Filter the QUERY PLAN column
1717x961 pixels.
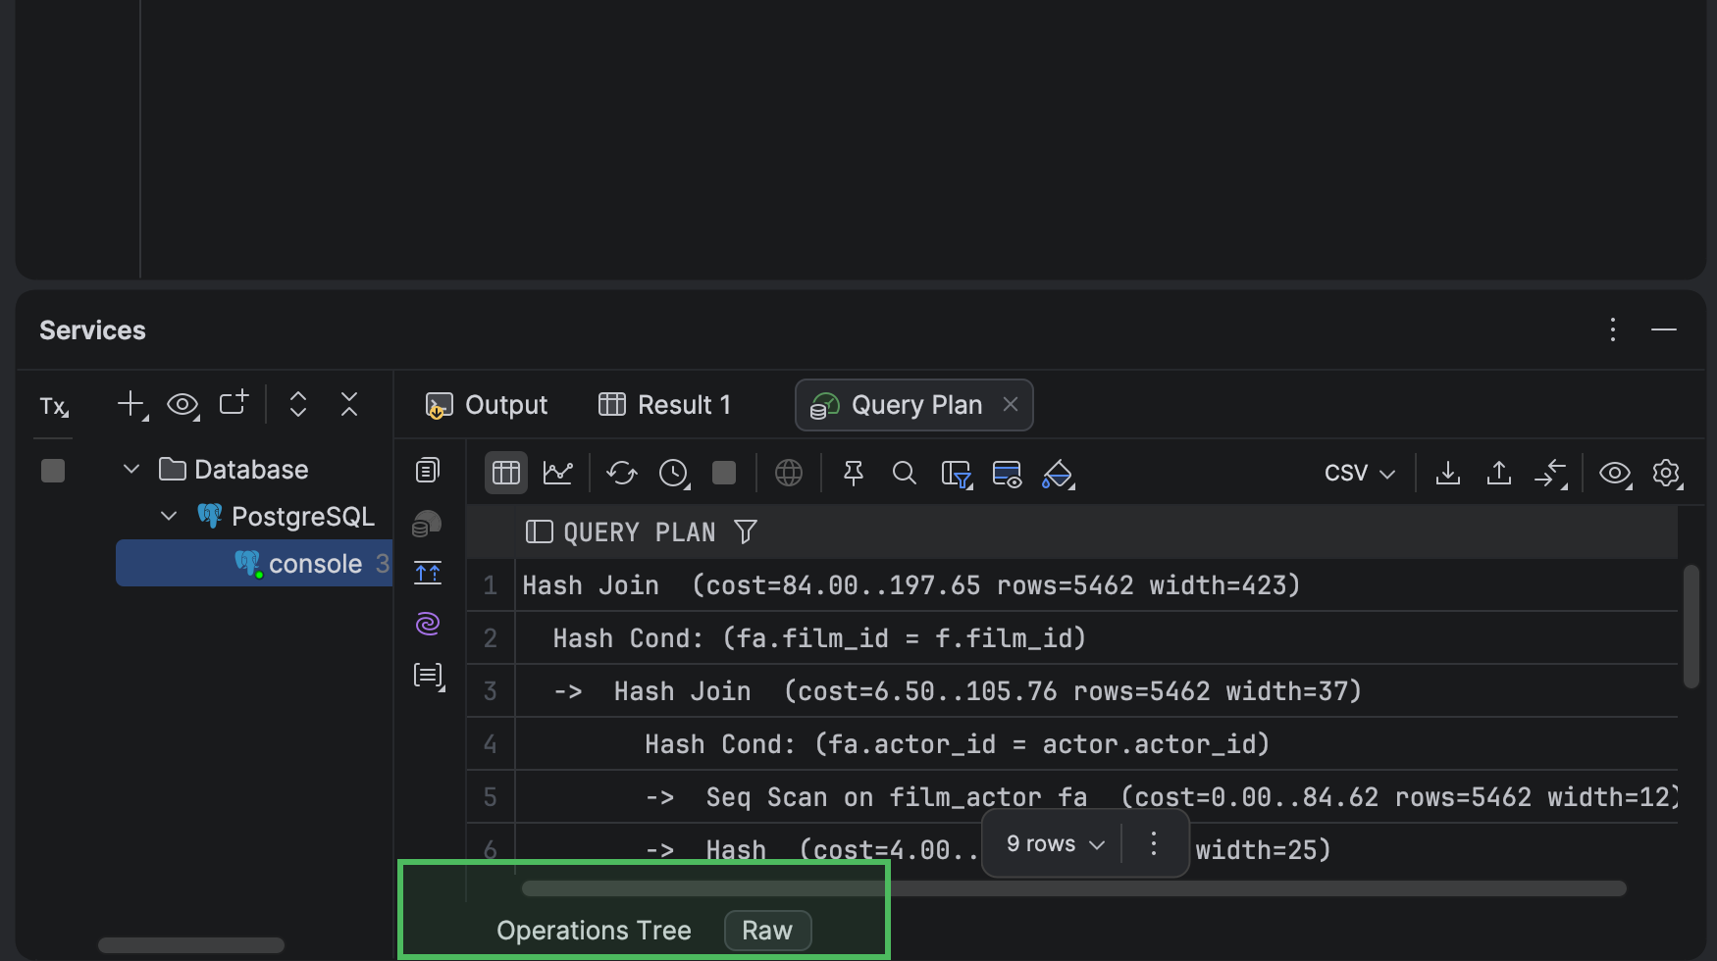tap(746, 532)
